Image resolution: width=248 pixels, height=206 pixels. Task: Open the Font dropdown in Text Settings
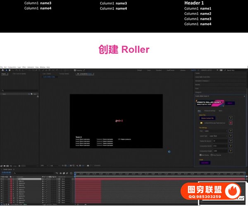(219, 131)
